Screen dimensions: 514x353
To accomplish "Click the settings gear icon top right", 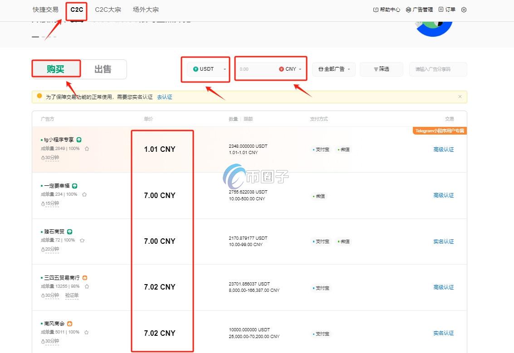I will click(463, 9).
